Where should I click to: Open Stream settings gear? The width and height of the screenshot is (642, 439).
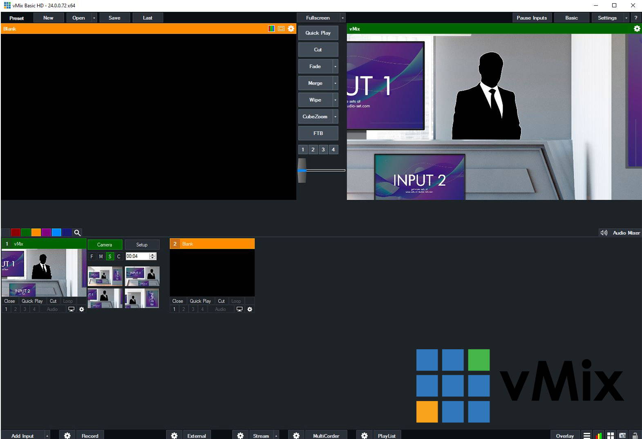click(240, 436)
